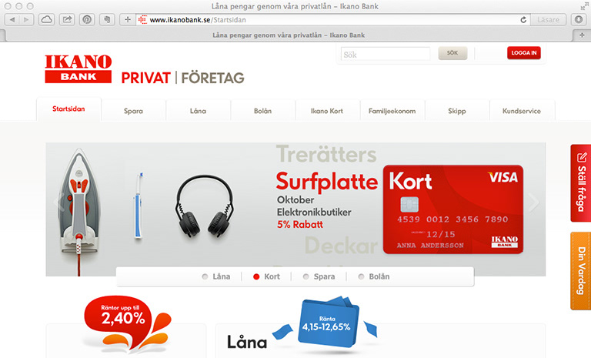Image resolution: width=591 pixels, height=358 pixels.
Task: Show the next banner slide with the right arrow
Action: click(x=534, y=202)
